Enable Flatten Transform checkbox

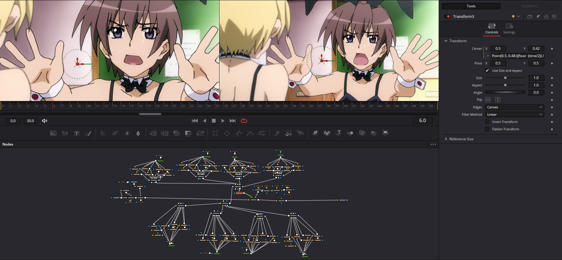point(487,129)
